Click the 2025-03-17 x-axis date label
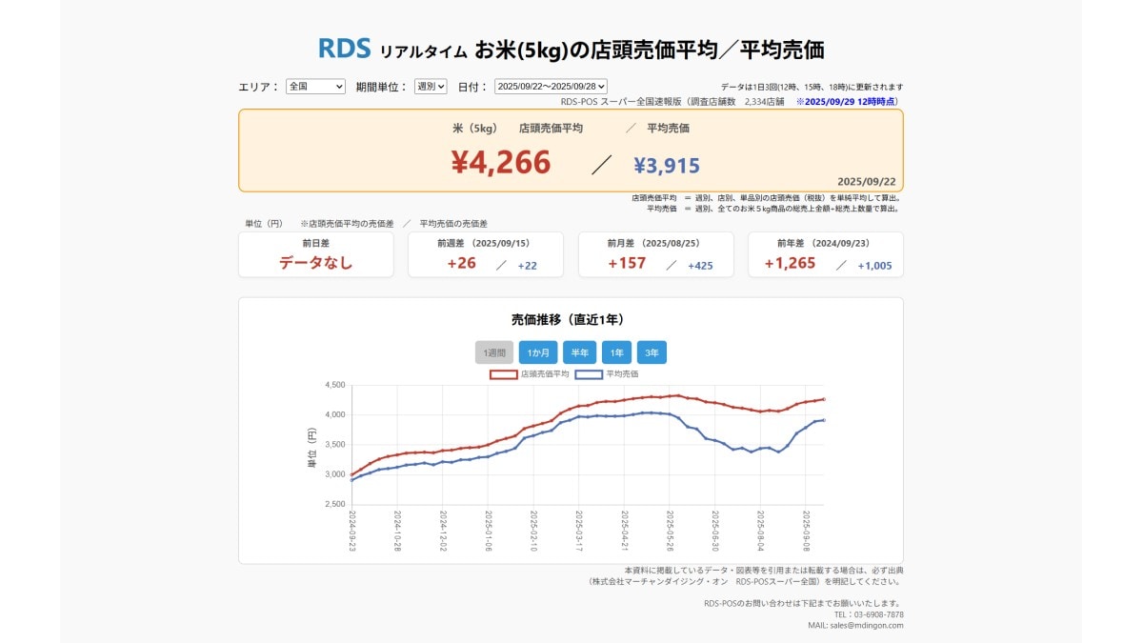The width and height of the screenshot is (1143, 643). click(x=578, y=530)
